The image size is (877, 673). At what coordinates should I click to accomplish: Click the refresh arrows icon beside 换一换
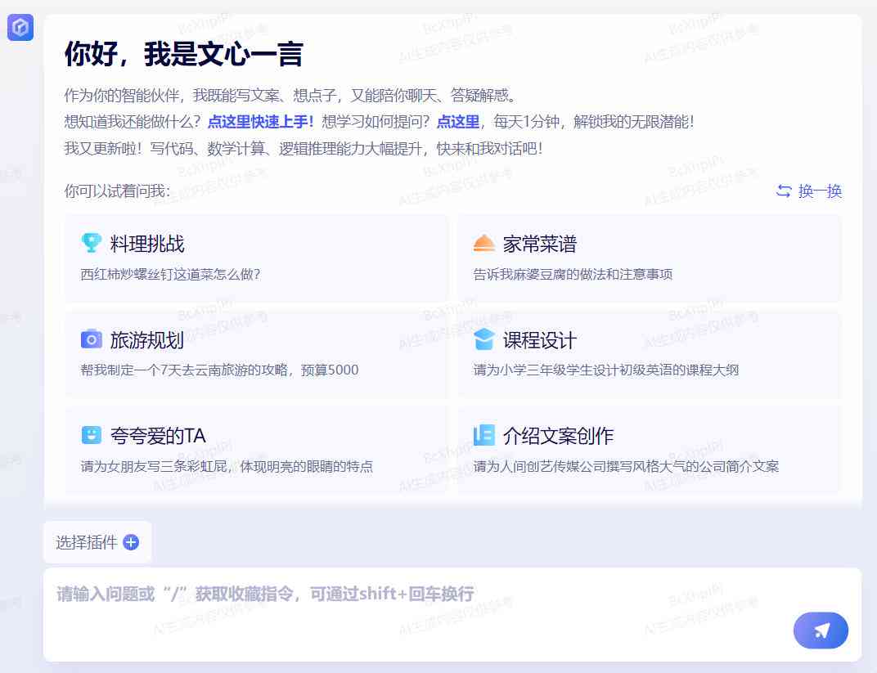click(x=784, y=191)
